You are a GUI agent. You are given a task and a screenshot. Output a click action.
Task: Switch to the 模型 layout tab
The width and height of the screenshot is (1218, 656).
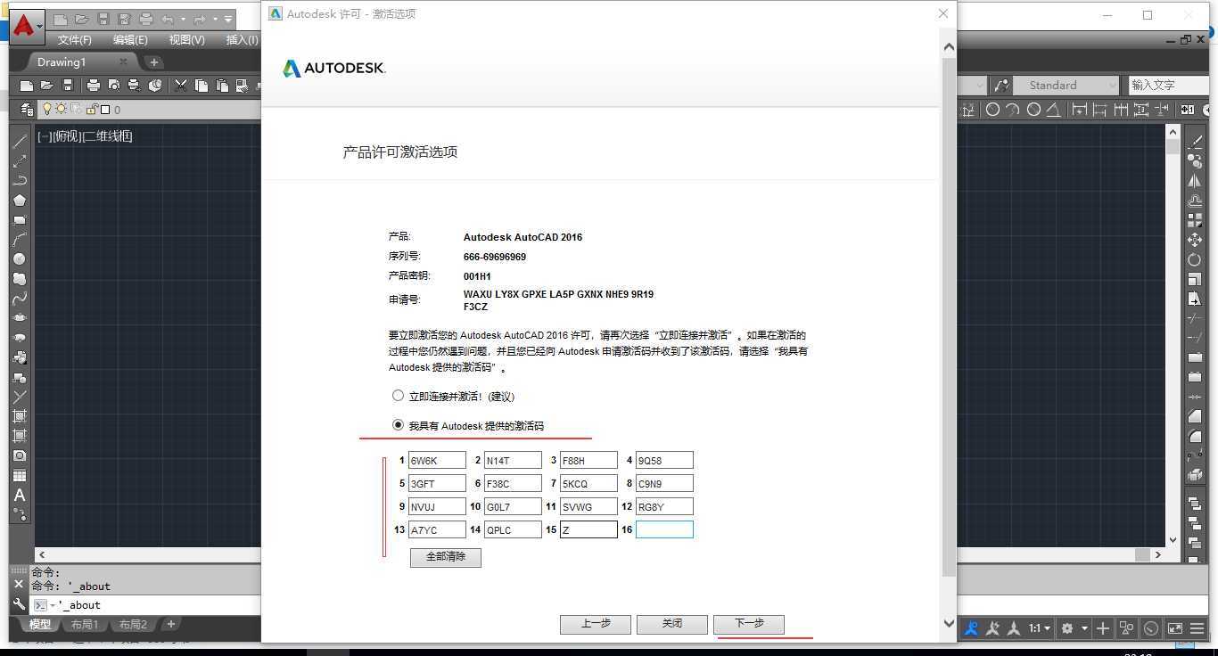40,625
